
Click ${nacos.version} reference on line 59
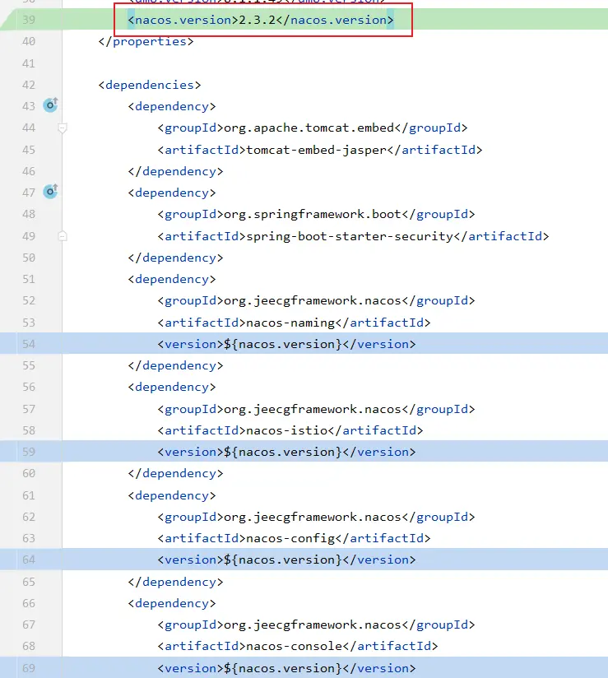(x=282, y=452)
